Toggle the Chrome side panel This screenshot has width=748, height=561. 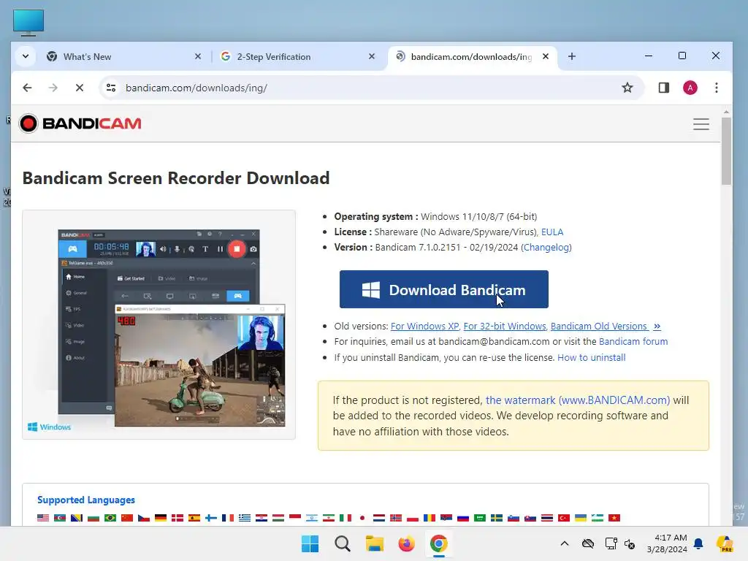click(x=663, y=88)
